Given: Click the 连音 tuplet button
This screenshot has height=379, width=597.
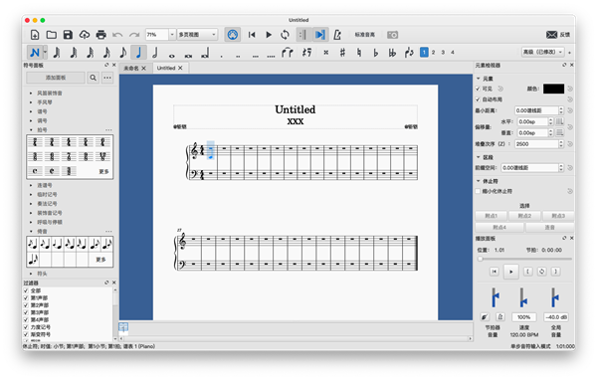Looking at the screenshot, I should 549,227.
